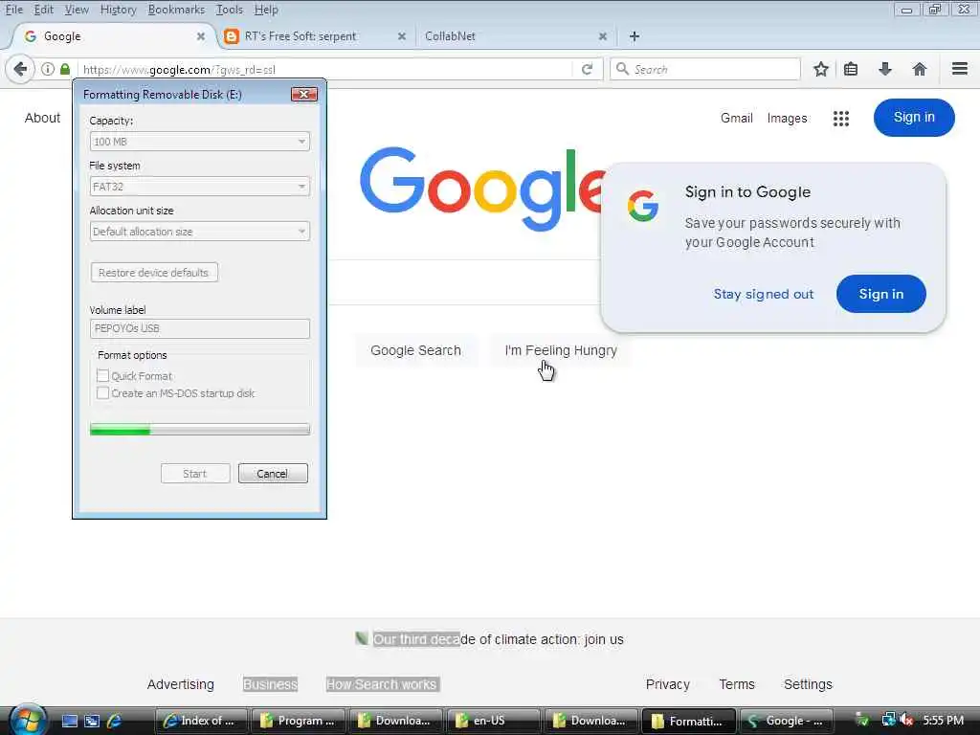Open the File system dropdown
This screenshot has height=735, width=980.
pyautogui.click(x=199, y=187)
